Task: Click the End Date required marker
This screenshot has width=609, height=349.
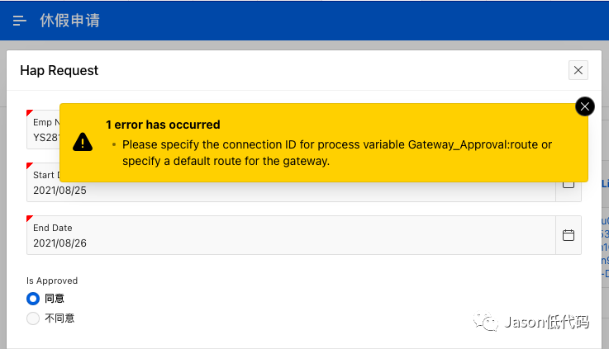Action: (30, 219)
